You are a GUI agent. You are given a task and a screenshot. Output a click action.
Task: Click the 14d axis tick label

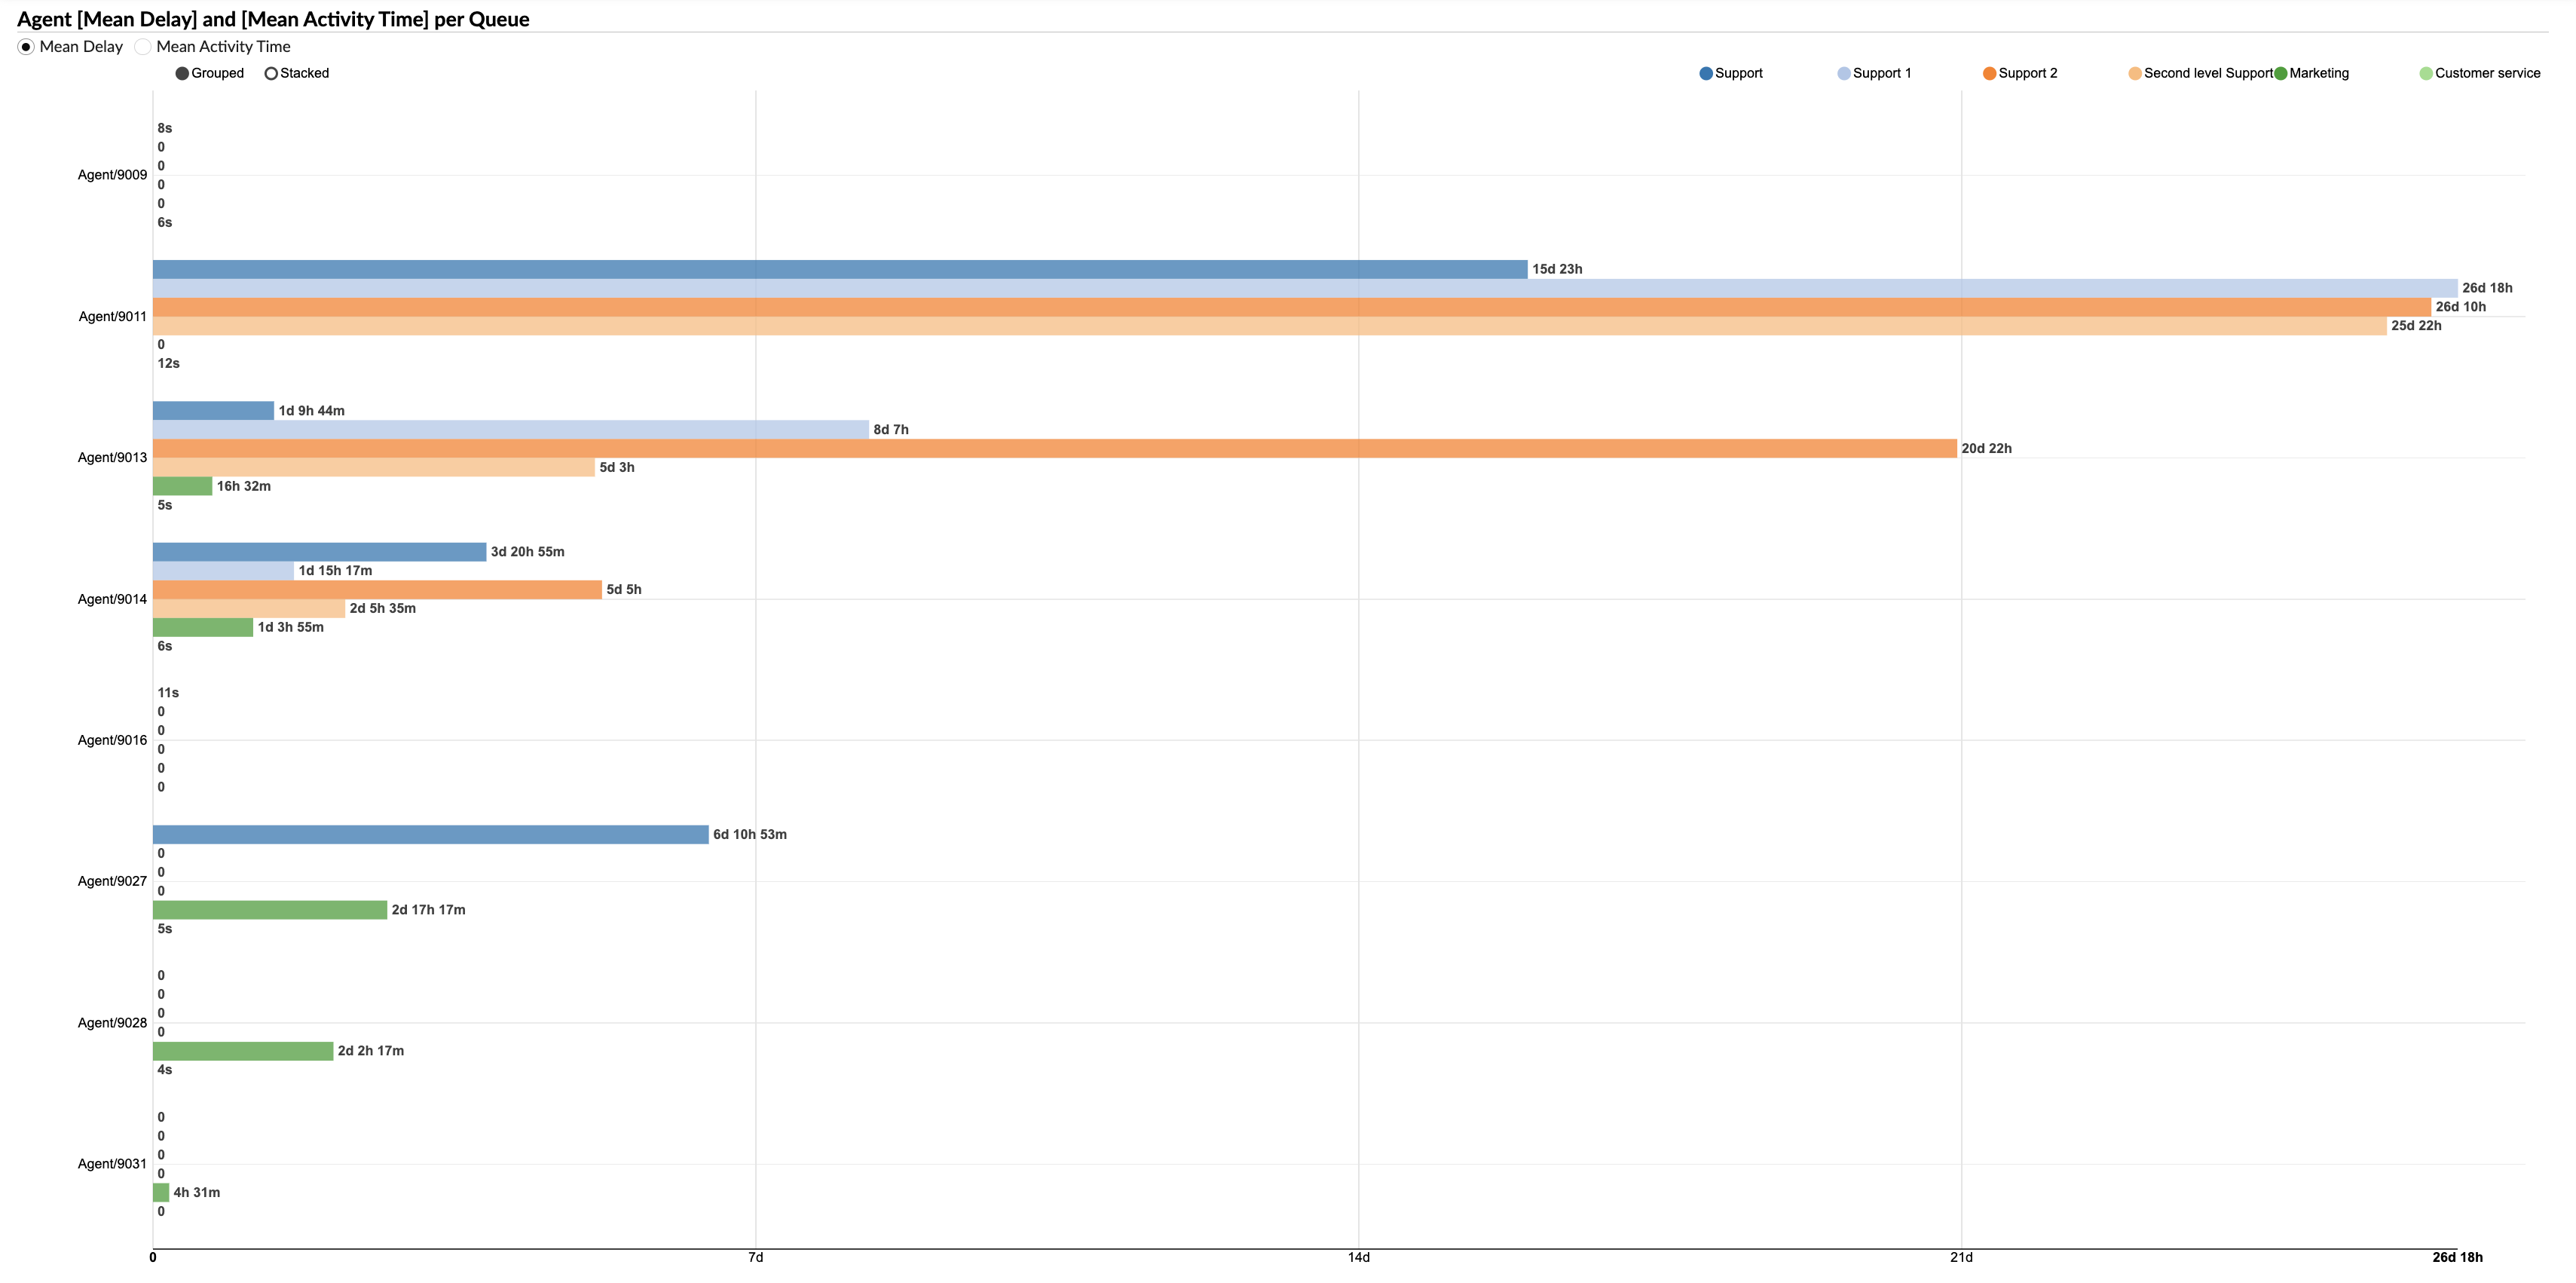tap(1358, 1258)
